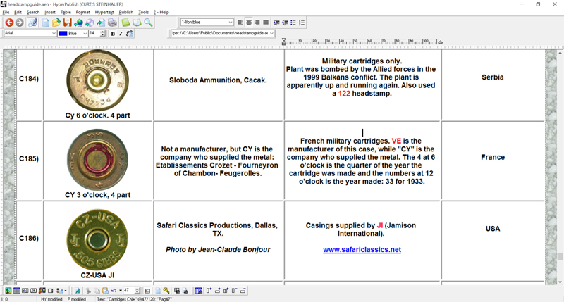Open search with the magnifying glass icon

pyautogui.click(x=148, y=23)
